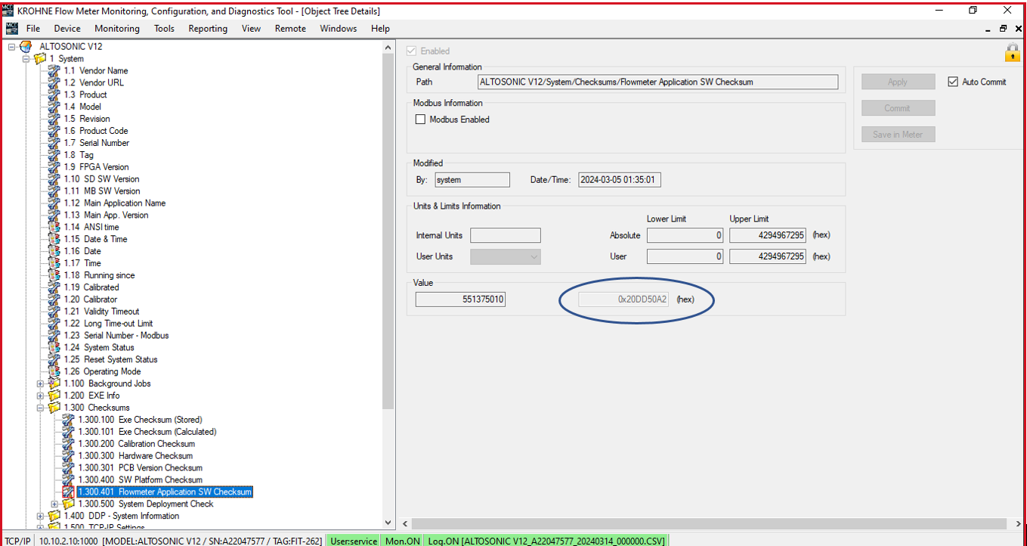Screen dimensions: 1027x546
Task: Click the icon beside 1.3 Product
Action: click(x=54, y=95)
